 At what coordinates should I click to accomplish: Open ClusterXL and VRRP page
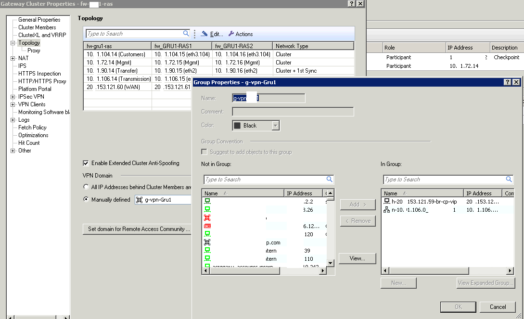[42, 35]
